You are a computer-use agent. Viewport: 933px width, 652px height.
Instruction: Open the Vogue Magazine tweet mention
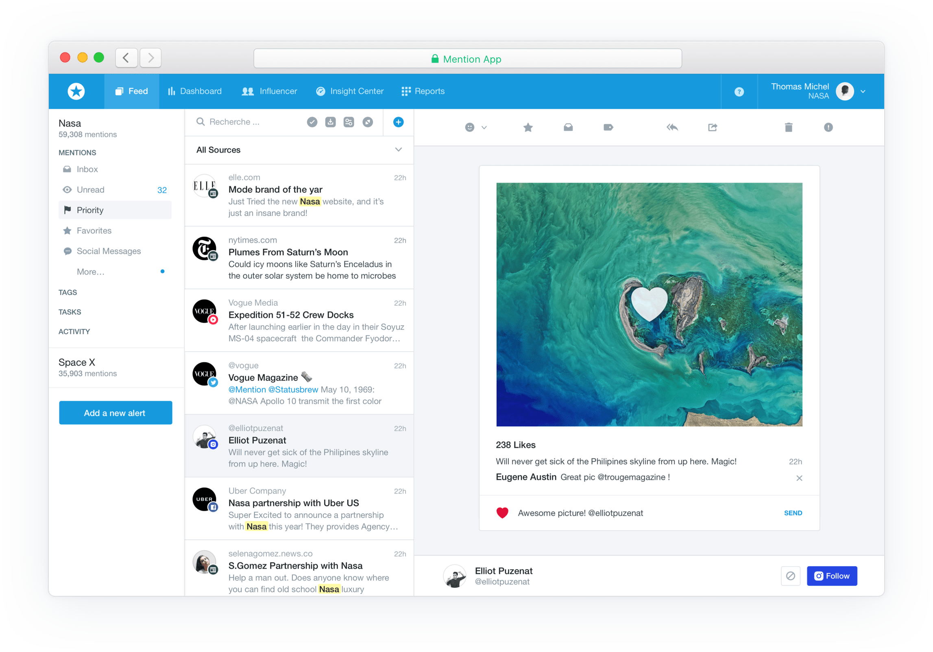[299, 383]
